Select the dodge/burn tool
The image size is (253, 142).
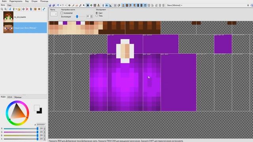pos(84,5)
